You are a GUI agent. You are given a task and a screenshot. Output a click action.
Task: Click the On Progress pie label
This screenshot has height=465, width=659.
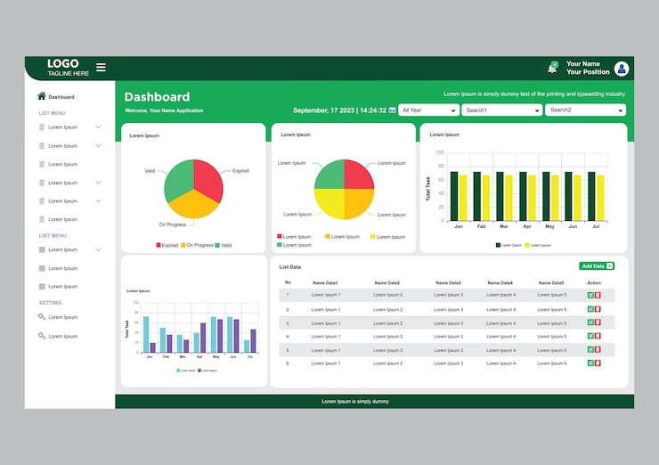[172, 224]
